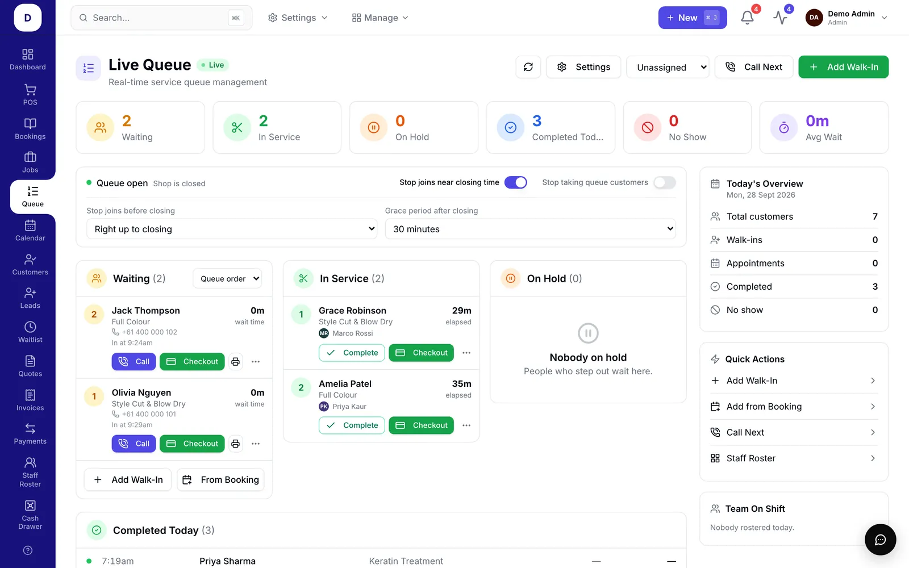This screenshot has width=909, height=568.
Task: Print ticket for Jack Thompson
Action: pyautogui.click(x=235, y=362)
